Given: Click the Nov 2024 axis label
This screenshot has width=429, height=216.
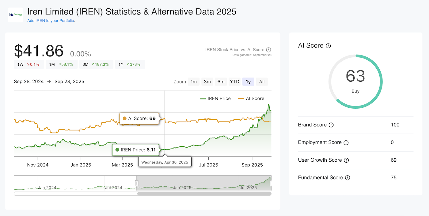Looking at the screenshot, I should [x=38, y=165].
